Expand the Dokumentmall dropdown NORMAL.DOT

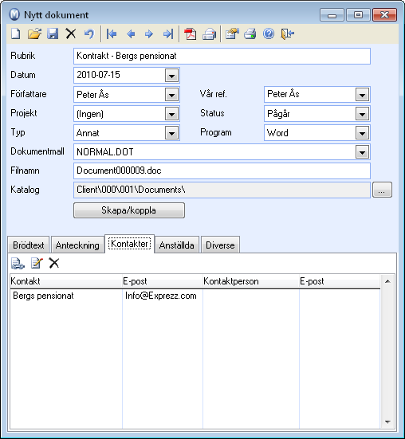click(x=362, y=152)
